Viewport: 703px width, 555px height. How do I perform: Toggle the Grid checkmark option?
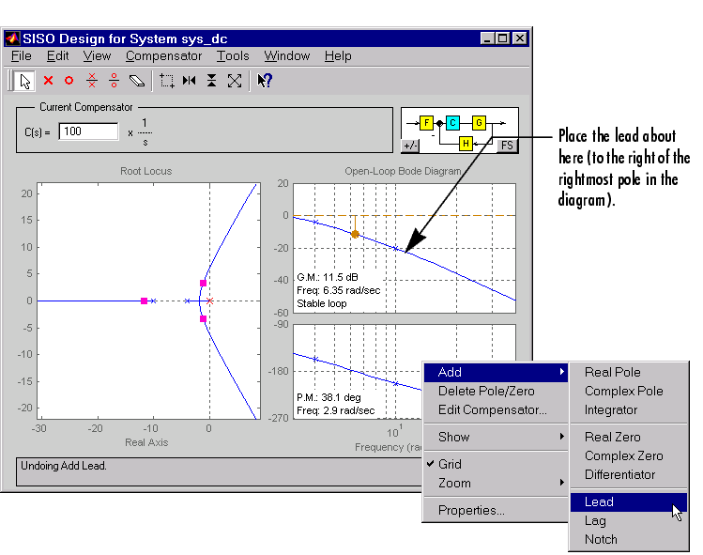[450, 464]
